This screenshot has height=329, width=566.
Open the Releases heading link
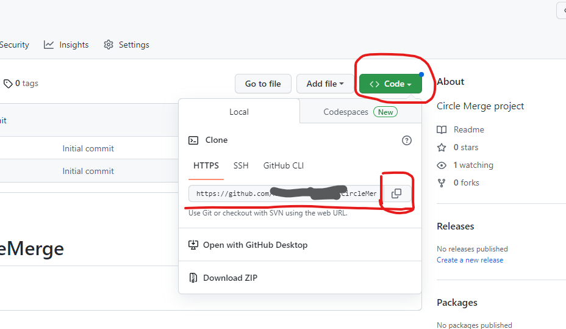455,226
